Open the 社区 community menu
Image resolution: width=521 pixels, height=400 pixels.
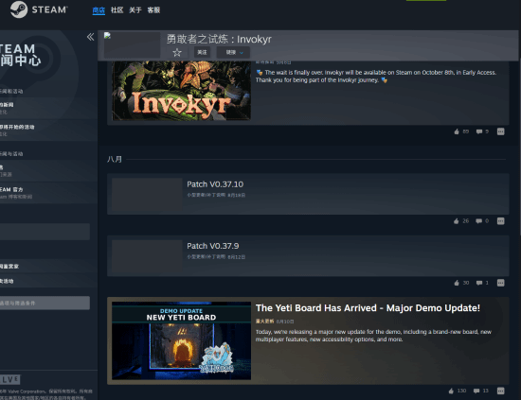[117, 10]
